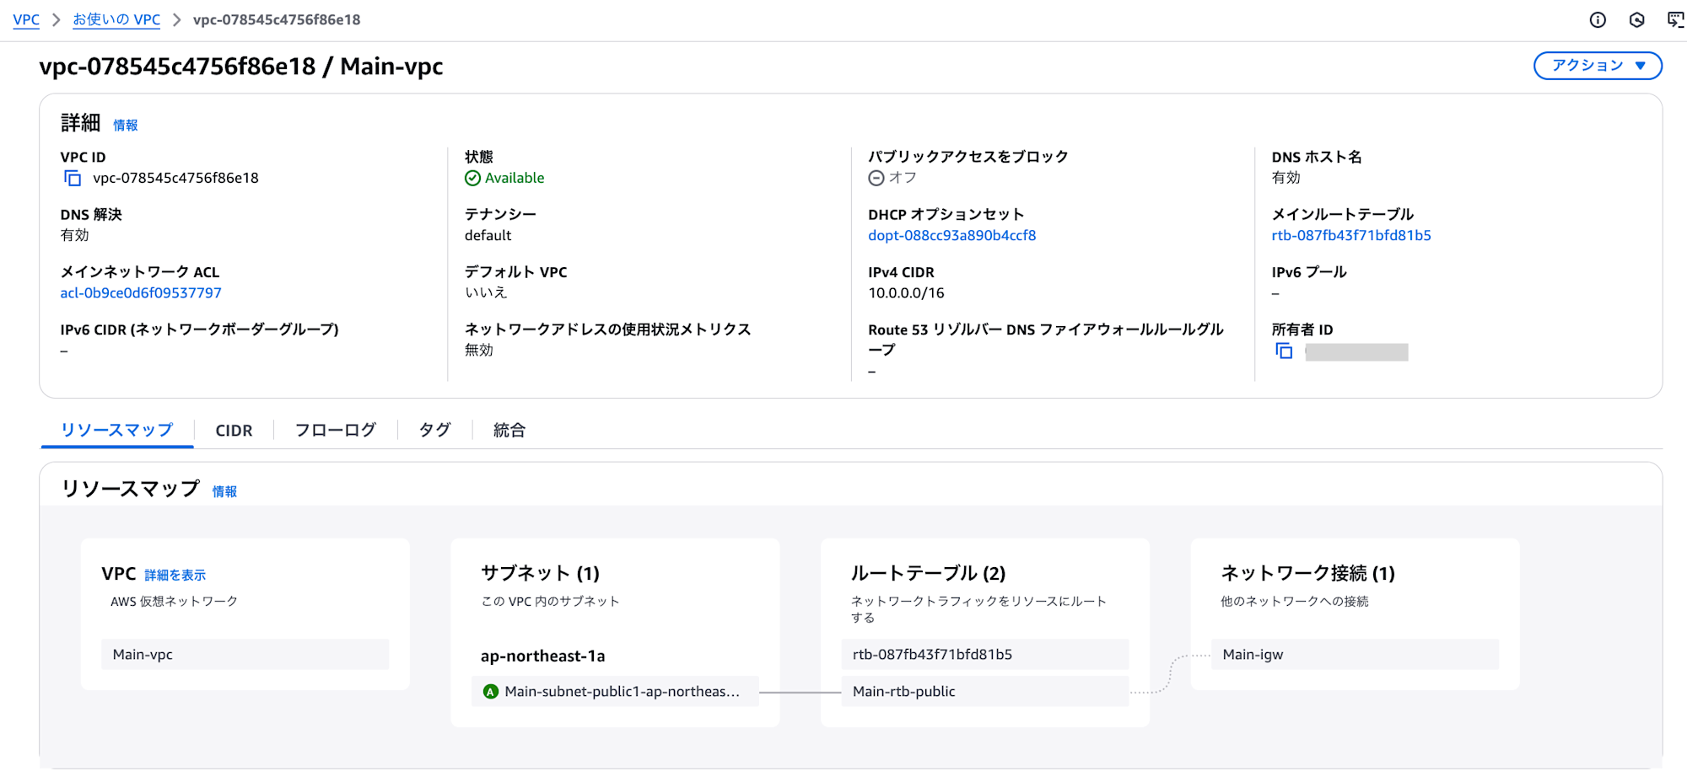This screenshot has width=1687, height=782.
Task: Copy the VPC ID with copy icon
Action: pyautogui.click(x=73, y=178)
